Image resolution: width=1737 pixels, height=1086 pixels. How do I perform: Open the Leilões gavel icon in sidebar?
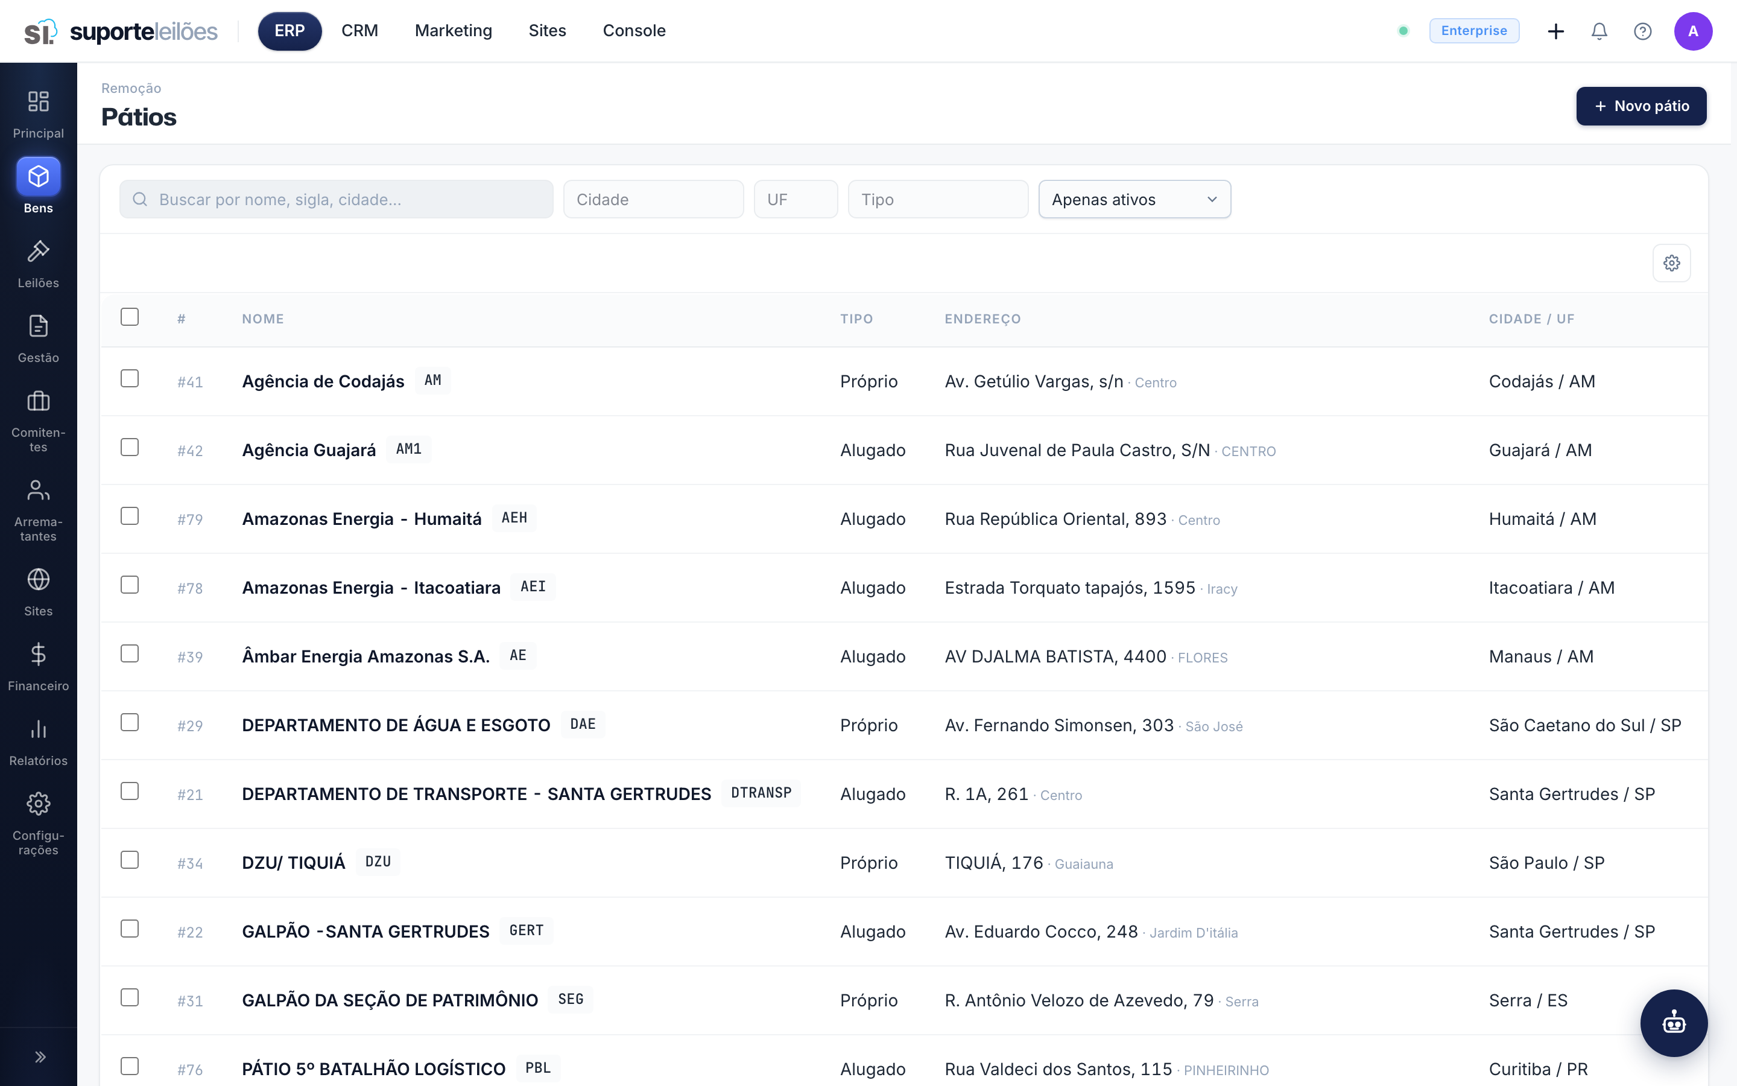click(x=38, y=252)
